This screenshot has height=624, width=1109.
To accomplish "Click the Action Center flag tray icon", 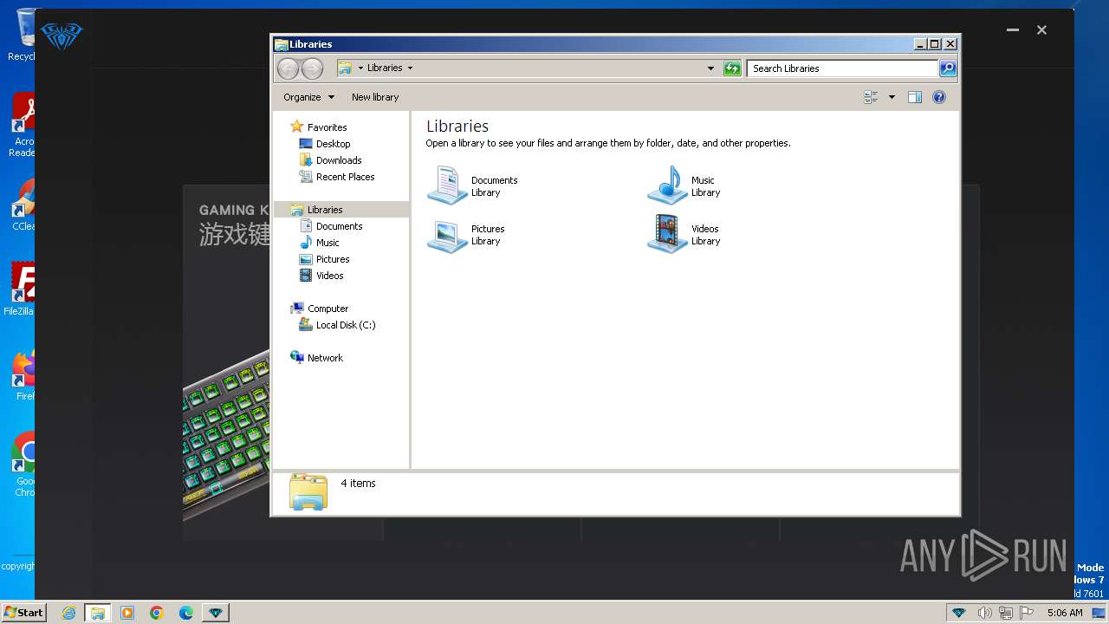I will point(1025,613).
